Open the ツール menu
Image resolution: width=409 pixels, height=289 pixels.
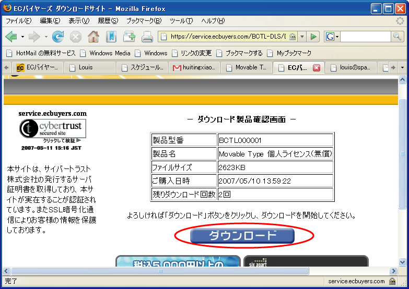pyautogui.click(x=181, y=20)
